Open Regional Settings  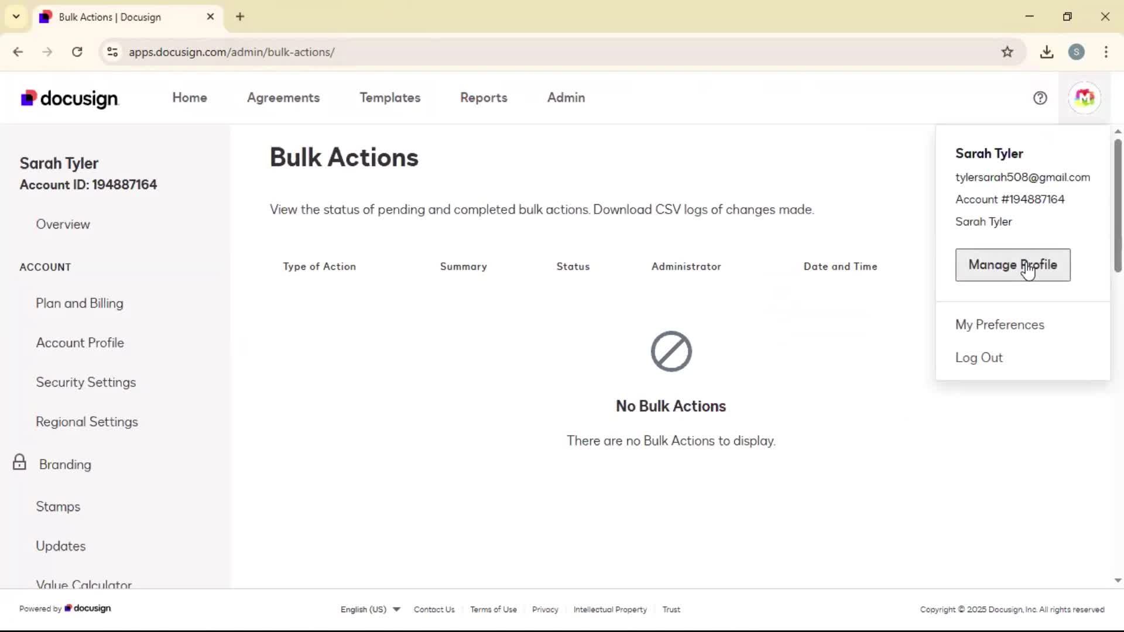click(x=87, y=422)
